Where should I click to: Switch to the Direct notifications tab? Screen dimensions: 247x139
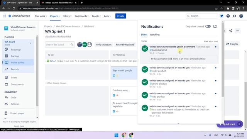coord(144,34)
